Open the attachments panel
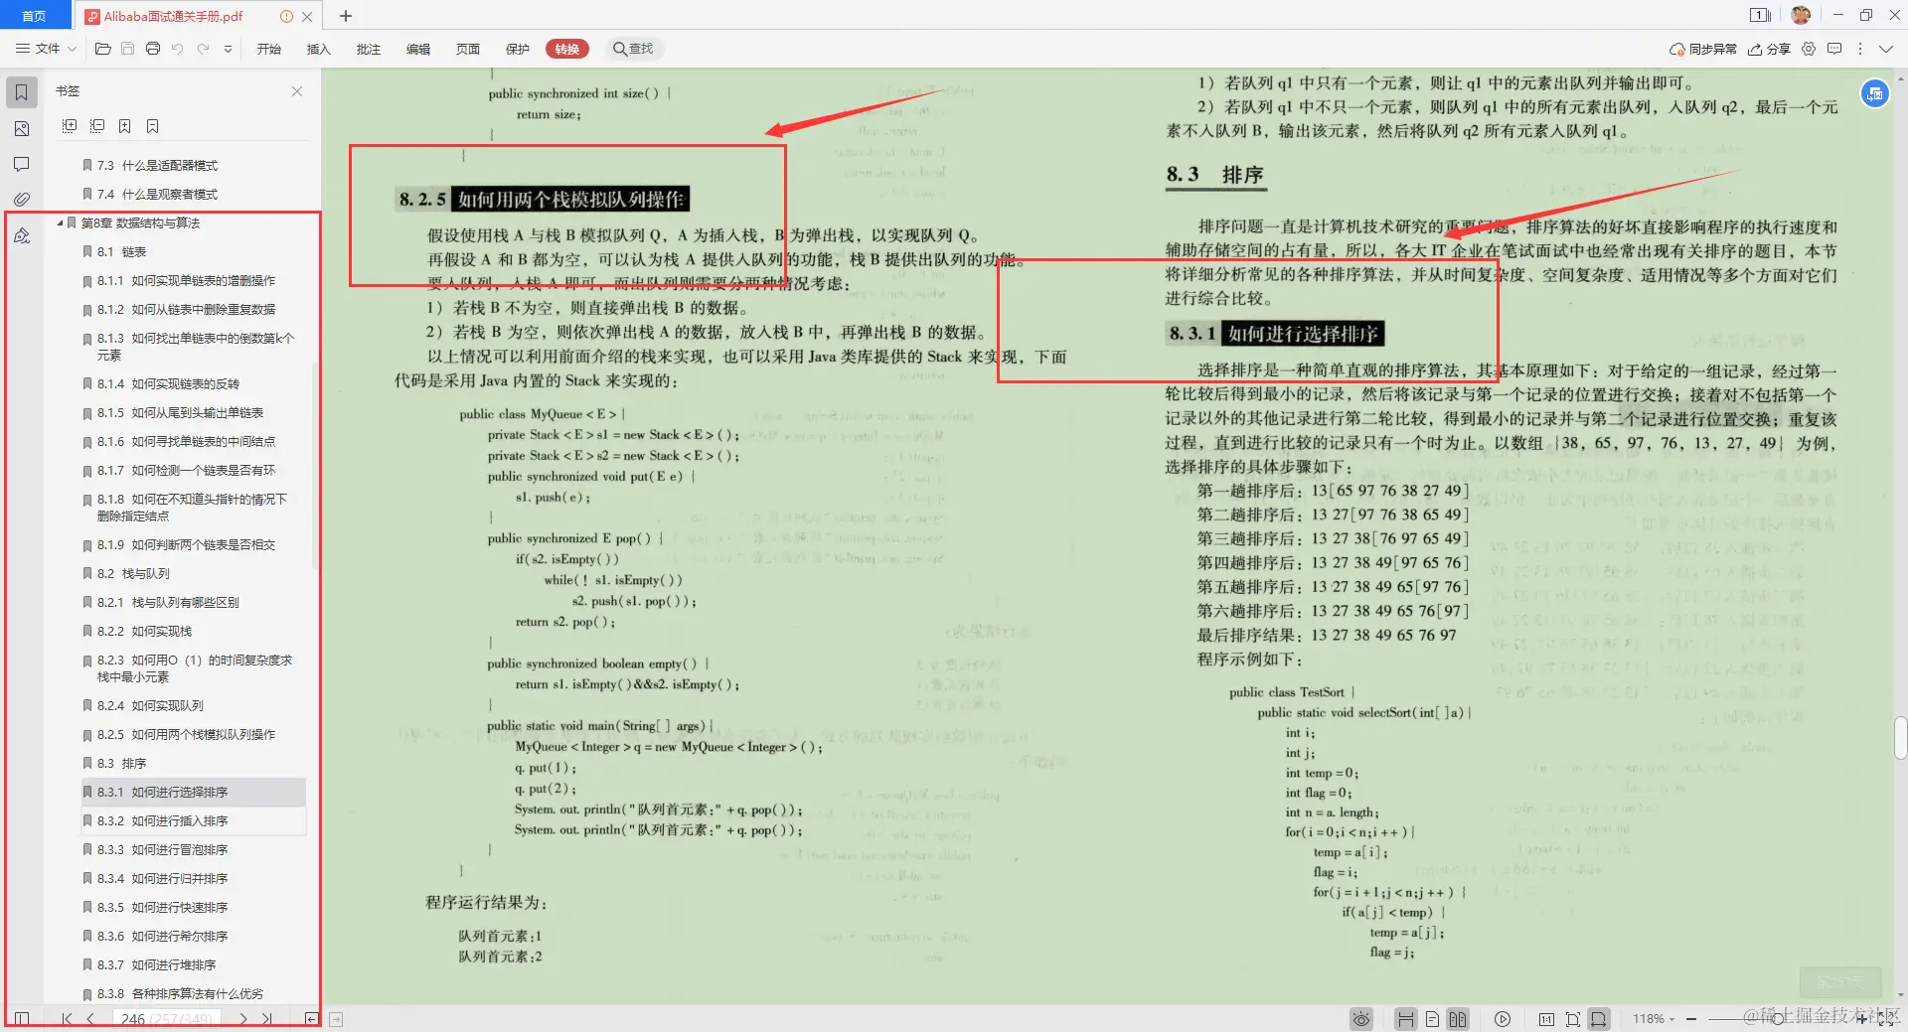 21,198
